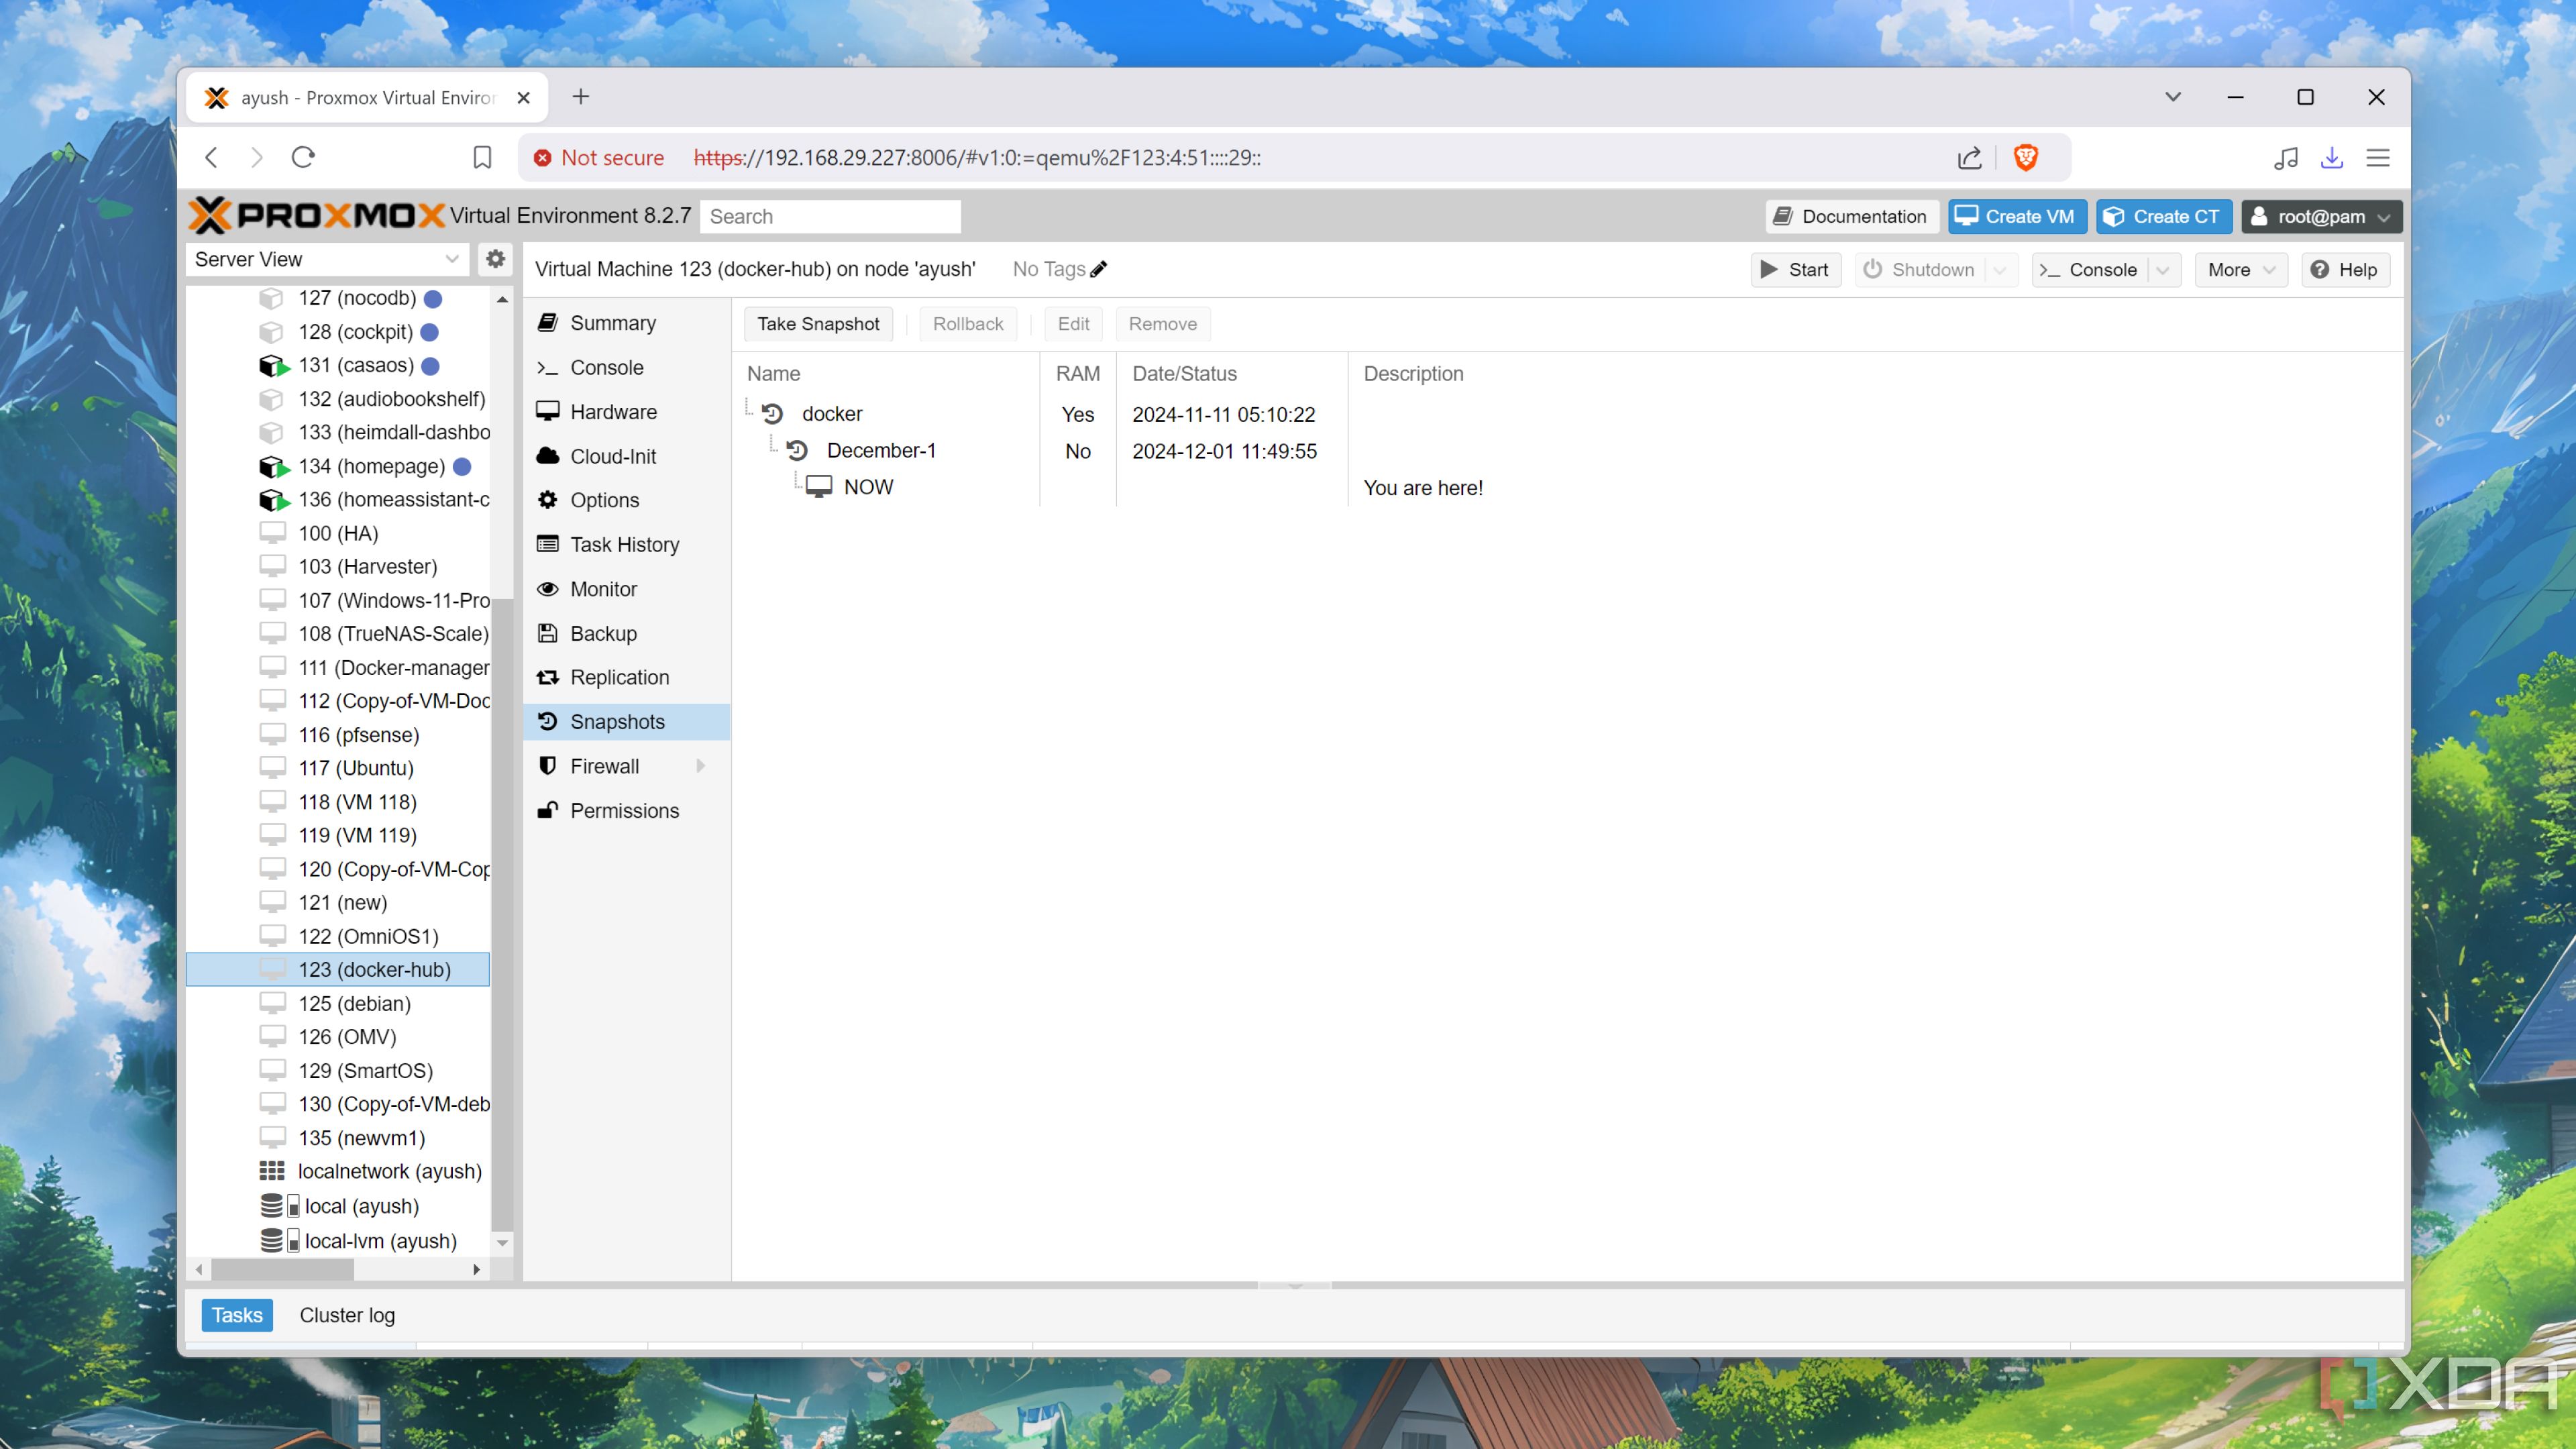Click the Proxmox logo
The image size is (2576, 1449).
(x=316, y=215)
